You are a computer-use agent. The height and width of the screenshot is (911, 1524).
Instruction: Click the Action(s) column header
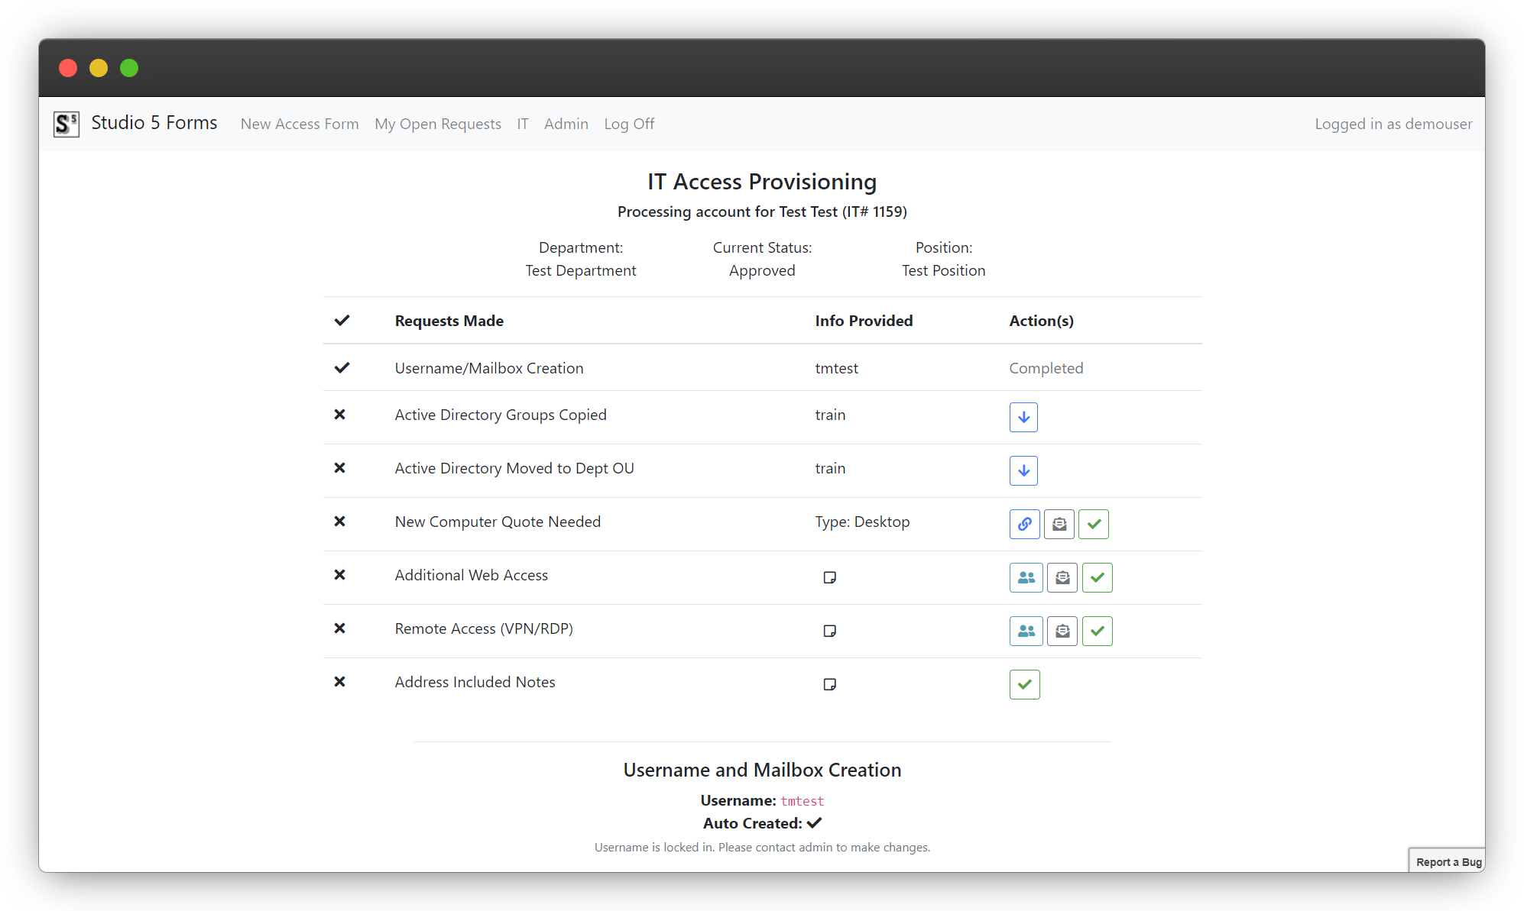[x=1042, y=321]
